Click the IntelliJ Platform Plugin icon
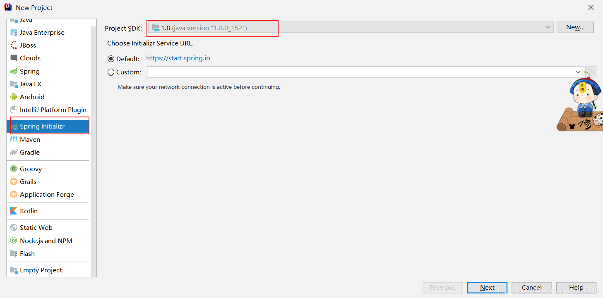The width and height of the screenshot is (603, 298). [x=14, y=110]
